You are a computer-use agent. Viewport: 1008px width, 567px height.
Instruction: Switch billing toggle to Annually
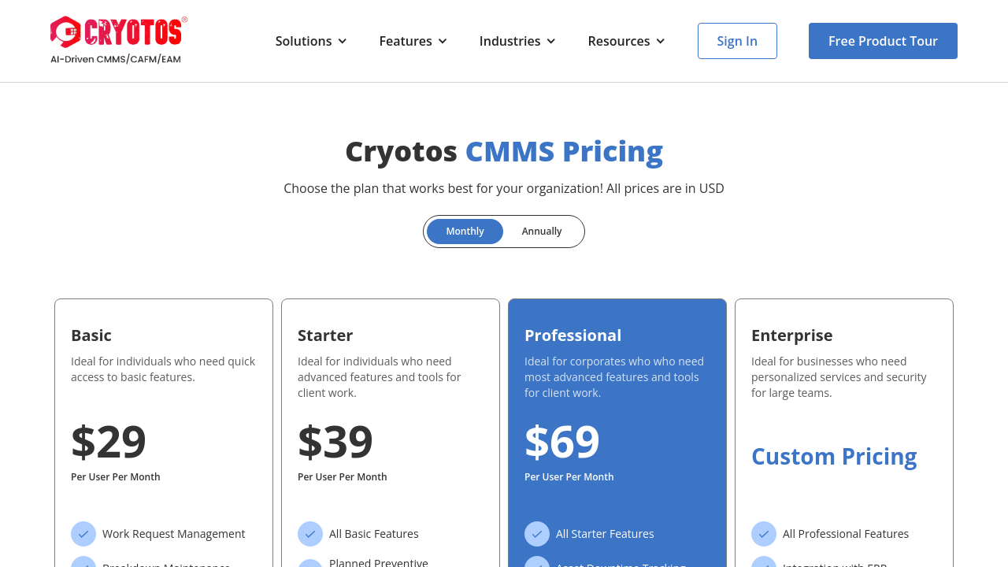(x=542, y=232)
